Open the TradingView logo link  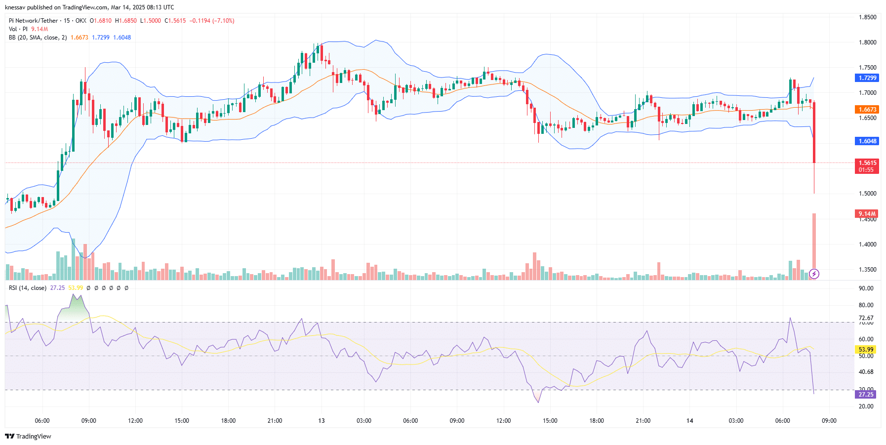click(28, 436)
